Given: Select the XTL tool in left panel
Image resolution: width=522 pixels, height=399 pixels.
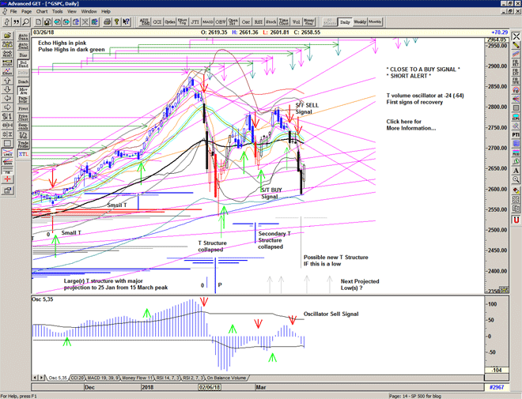Looking at the screenshot, I should coord(24,156).
